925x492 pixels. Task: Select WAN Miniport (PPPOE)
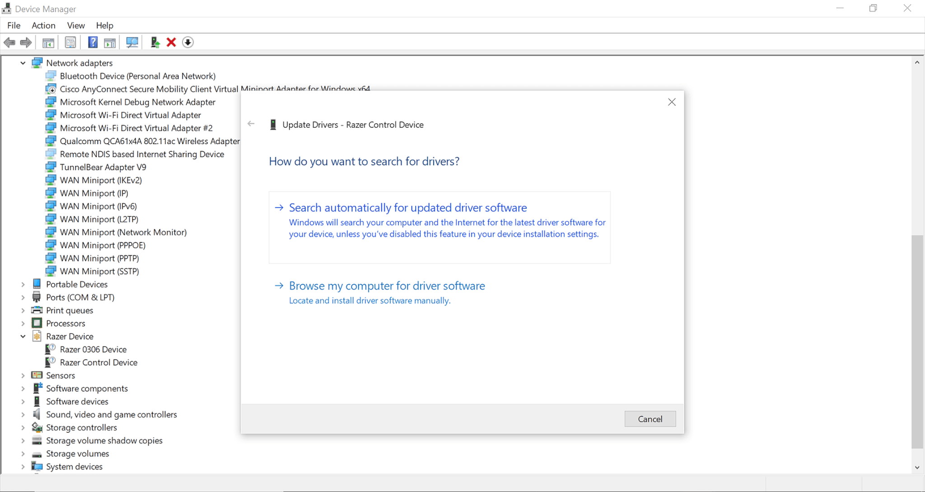pyautogui.click(x=103, y=245)
